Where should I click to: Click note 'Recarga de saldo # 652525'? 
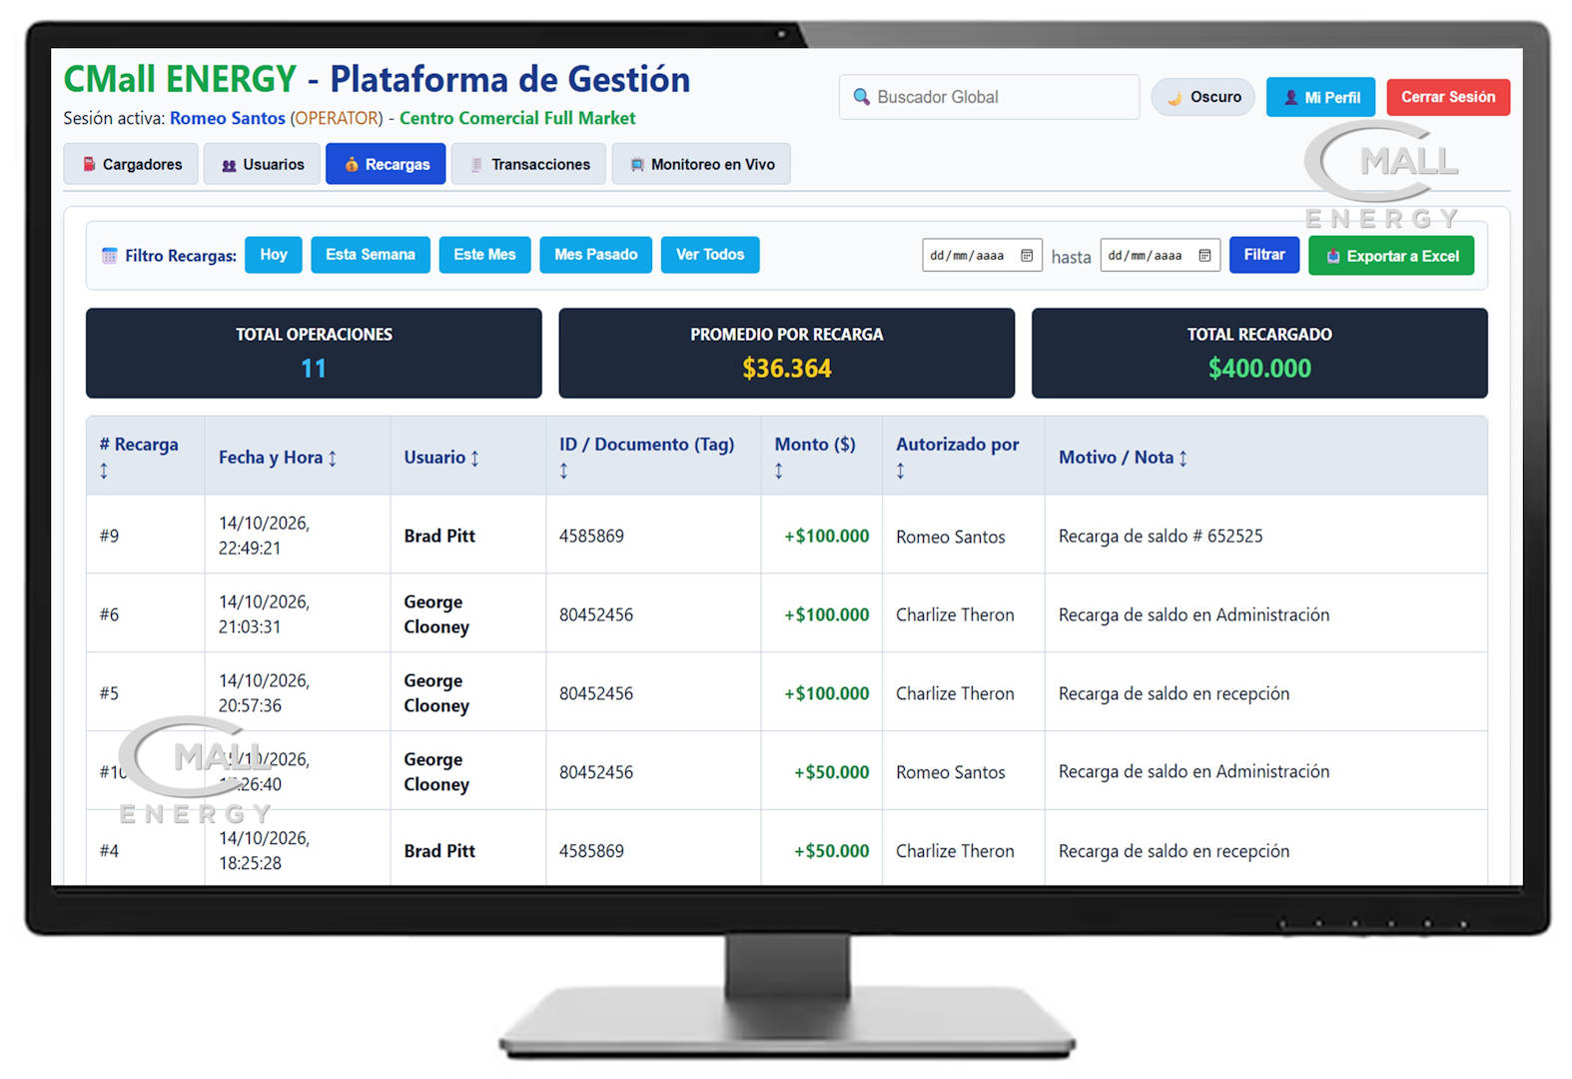coord(1161,536)
